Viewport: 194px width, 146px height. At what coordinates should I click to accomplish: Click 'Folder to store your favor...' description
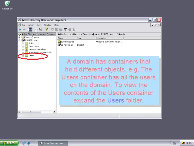(109, 42)
